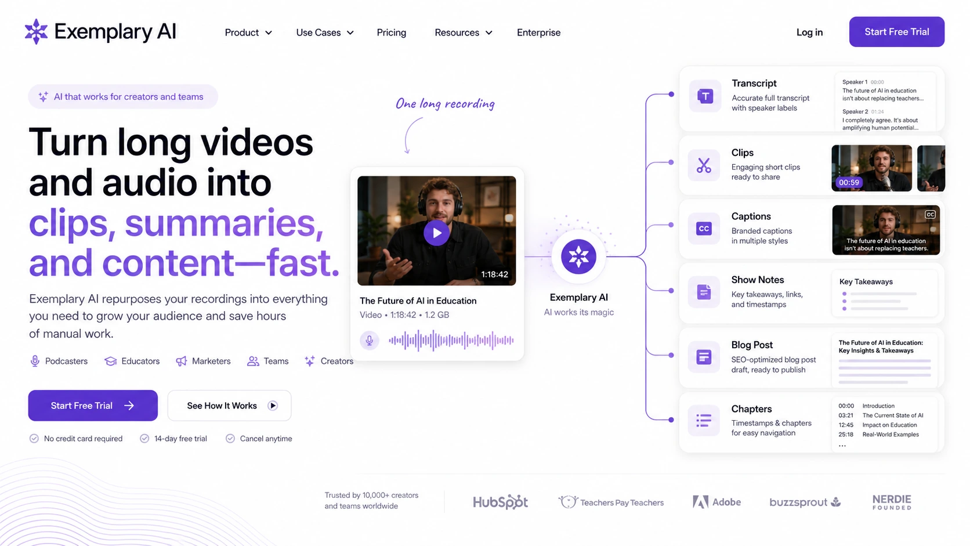Click the central Exemplary AI round icon
970x546 pixels.
(x=578, y=256)
